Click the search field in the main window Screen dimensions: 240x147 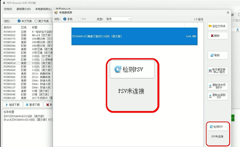[x=28, y=16]
